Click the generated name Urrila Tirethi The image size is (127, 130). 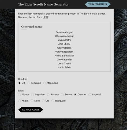pyautogui.click(x=64, y=63)
